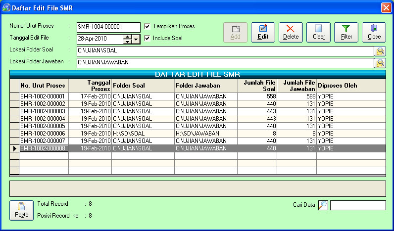The image size is (394, 231).
Task: Click the Close door button
Action: pos(374,32)
